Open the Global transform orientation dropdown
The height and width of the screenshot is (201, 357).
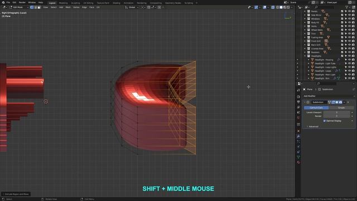pyautogui.click(x=132, y=7)
